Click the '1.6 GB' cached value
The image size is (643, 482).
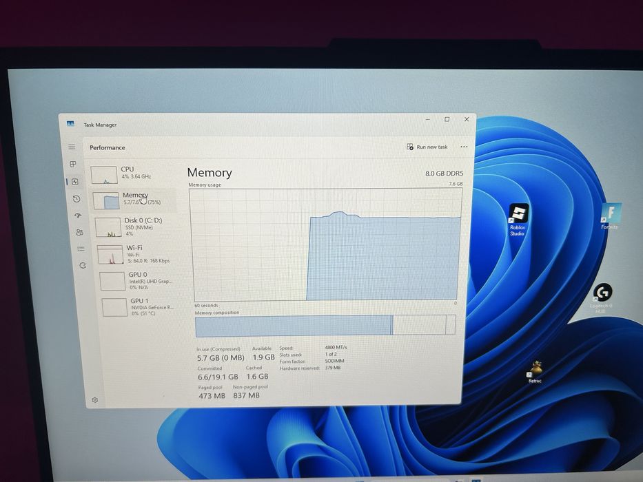(257, 376)
